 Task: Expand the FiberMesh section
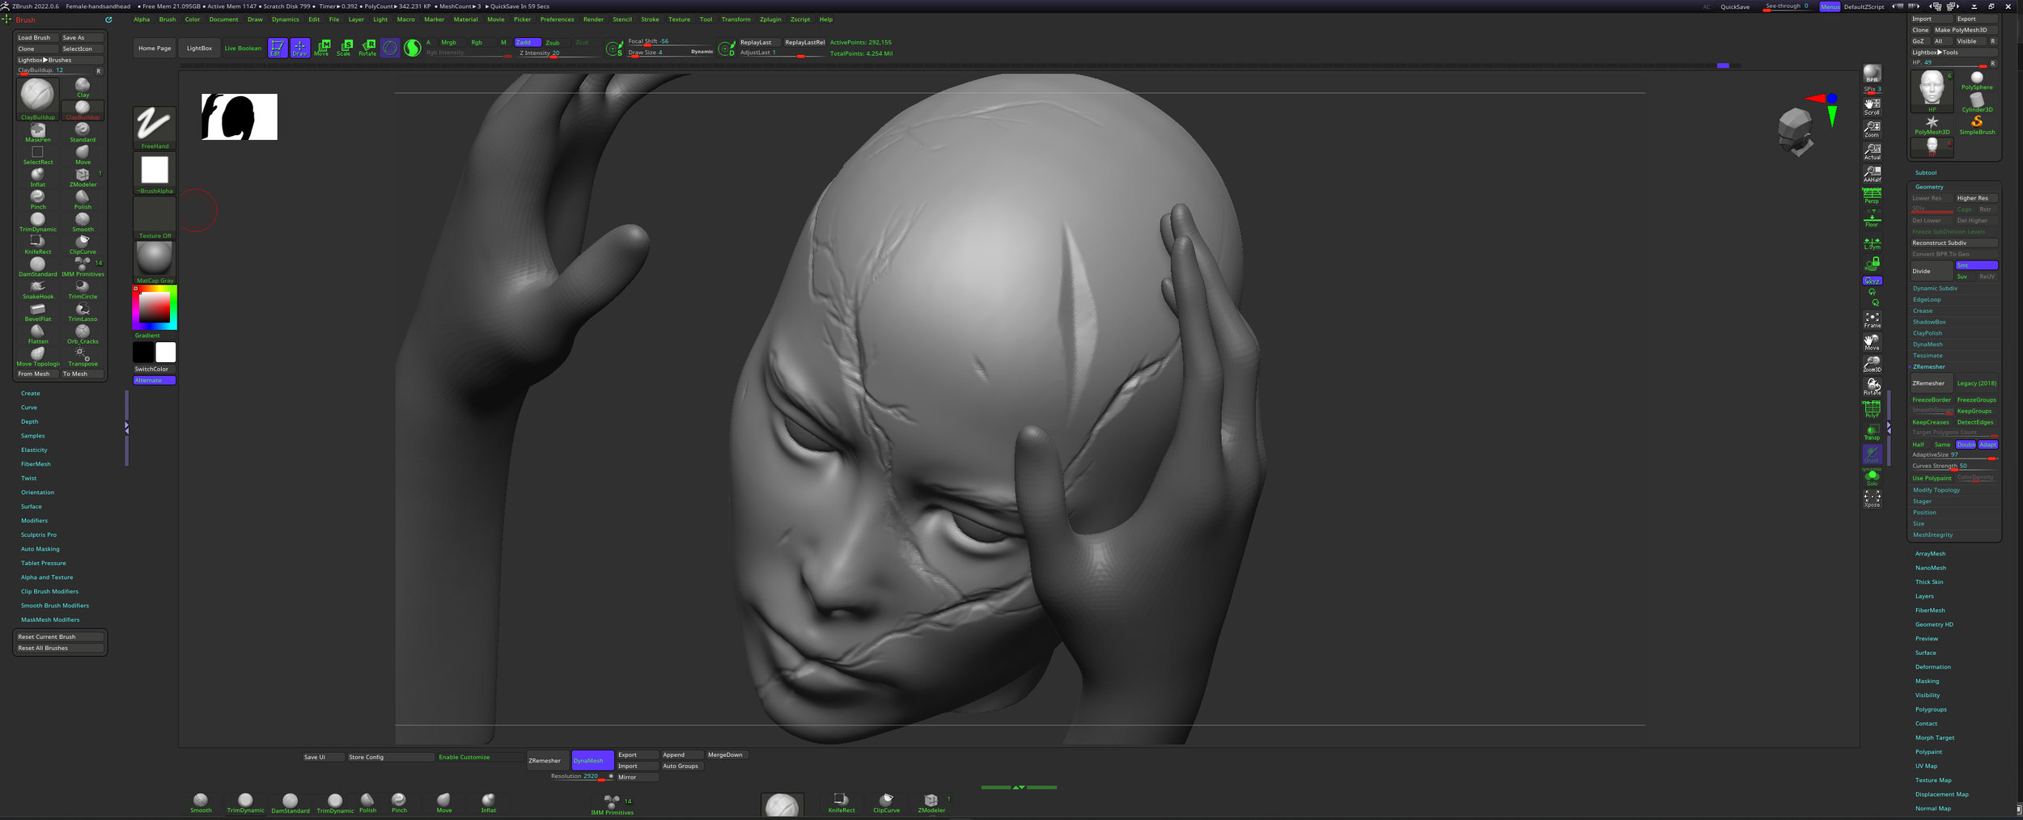pos(36,463)
